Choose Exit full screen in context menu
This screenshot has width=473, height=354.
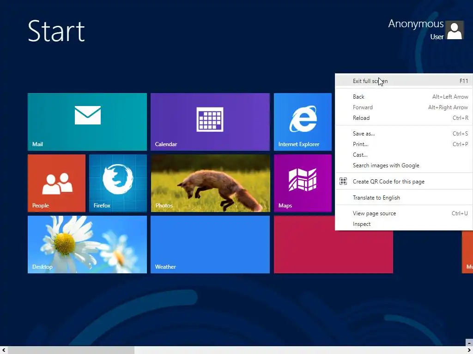pyautogui.click(x=404, y=81)
